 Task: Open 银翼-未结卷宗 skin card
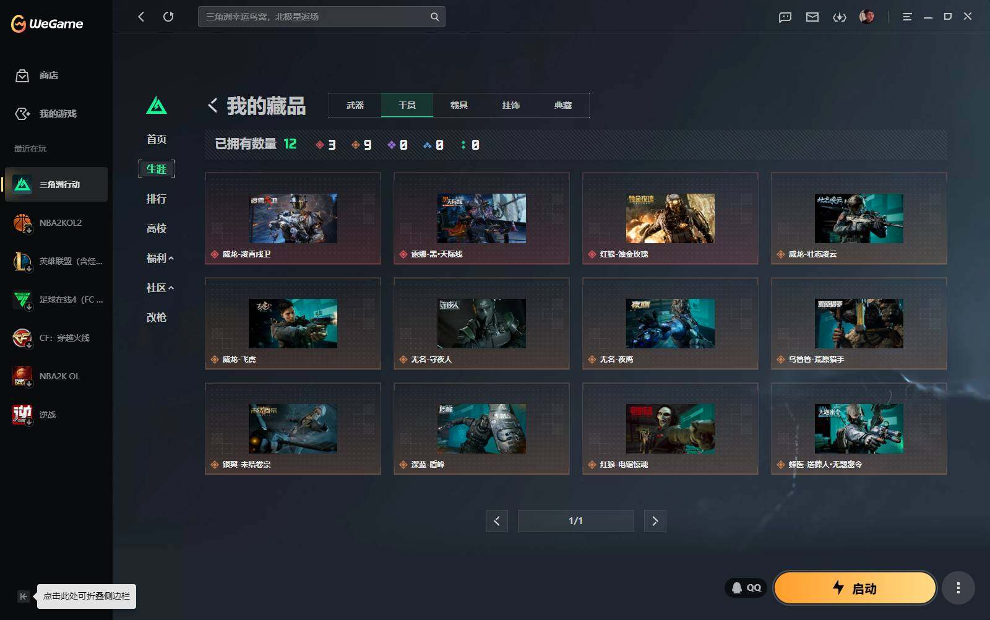(293, 429)
